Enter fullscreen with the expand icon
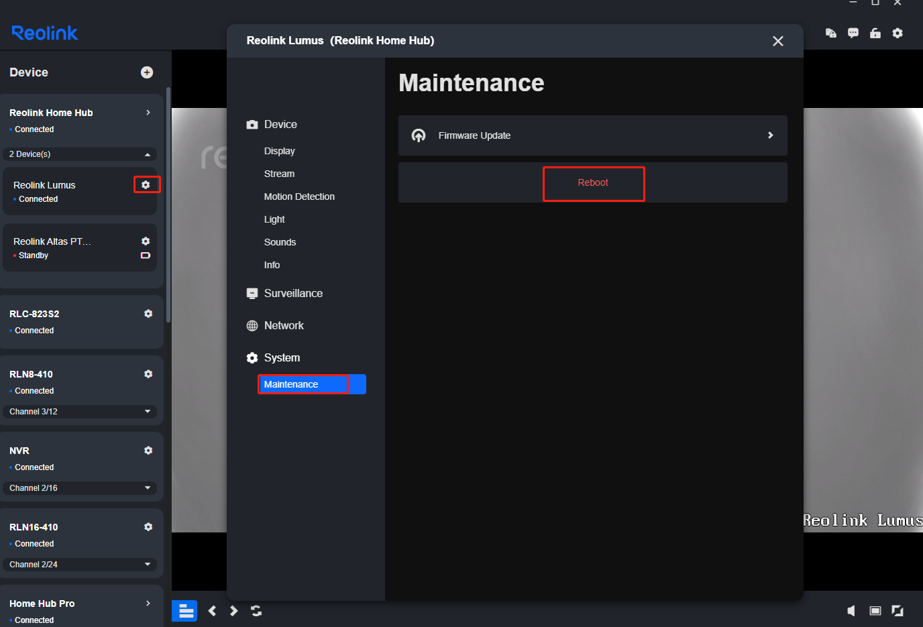 point(898,611)
